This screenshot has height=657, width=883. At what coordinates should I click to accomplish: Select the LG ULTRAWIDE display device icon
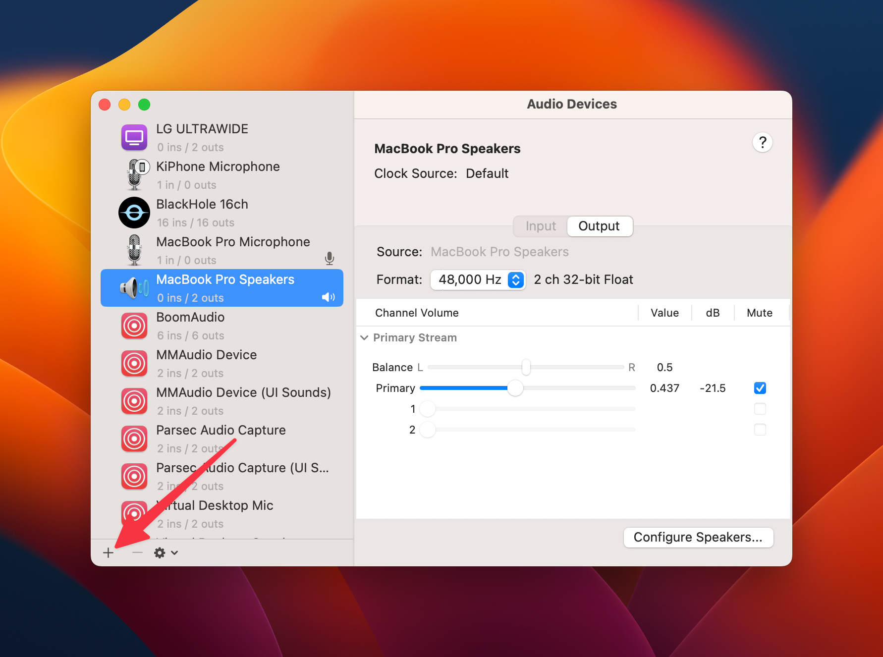point(134,137)
